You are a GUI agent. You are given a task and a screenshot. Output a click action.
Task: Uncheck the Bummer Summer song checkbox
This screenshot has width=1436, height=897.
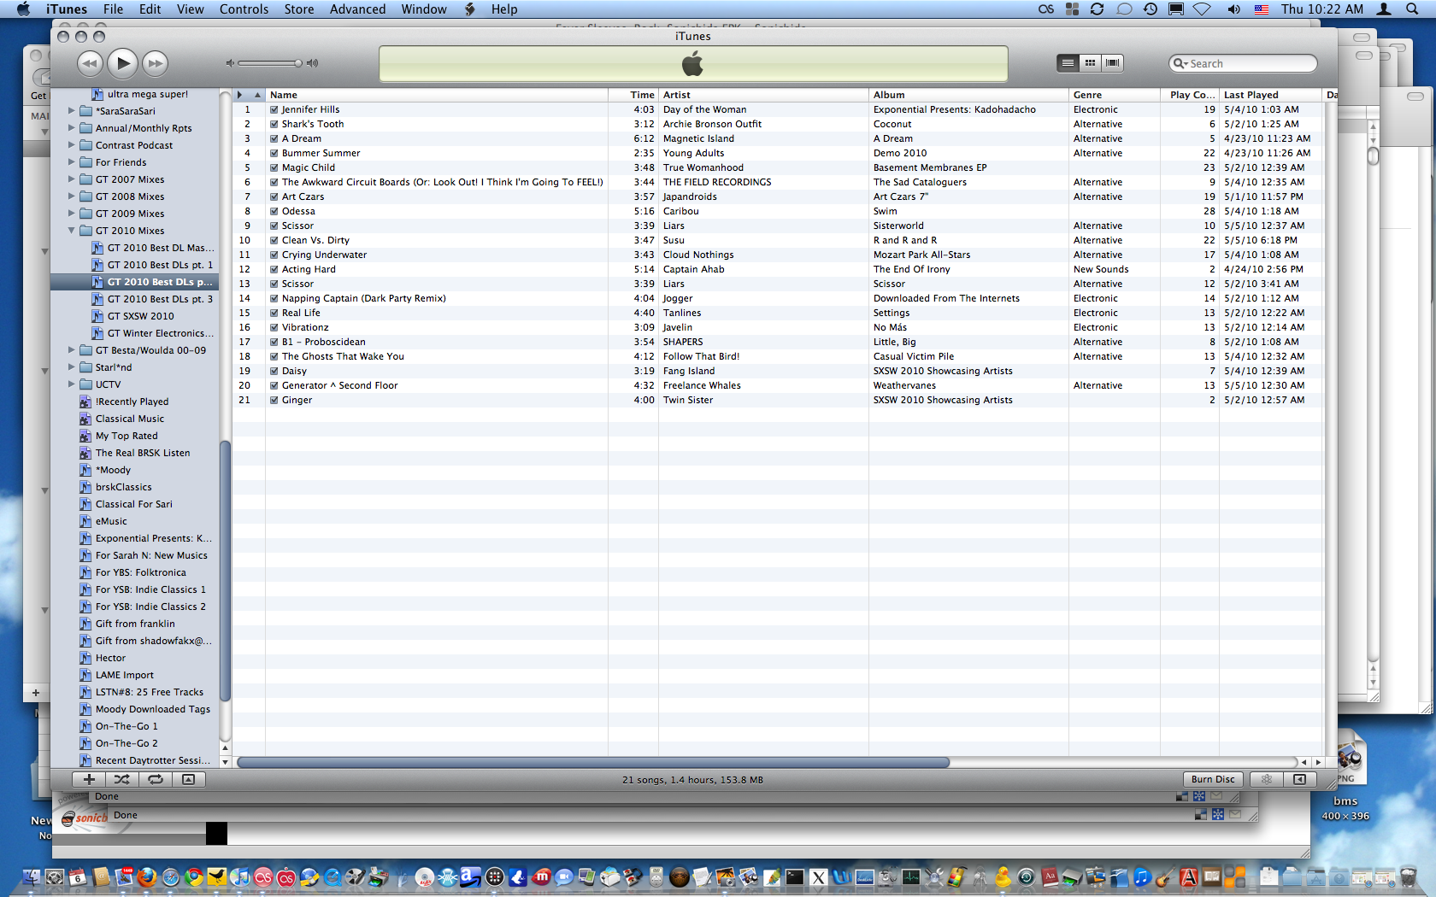[274, 153]
